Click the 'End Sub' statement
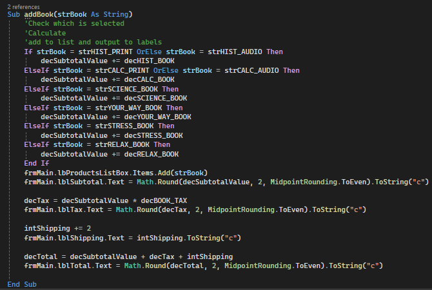This screenshot has height=290, width=432. [x=22, y=284]
